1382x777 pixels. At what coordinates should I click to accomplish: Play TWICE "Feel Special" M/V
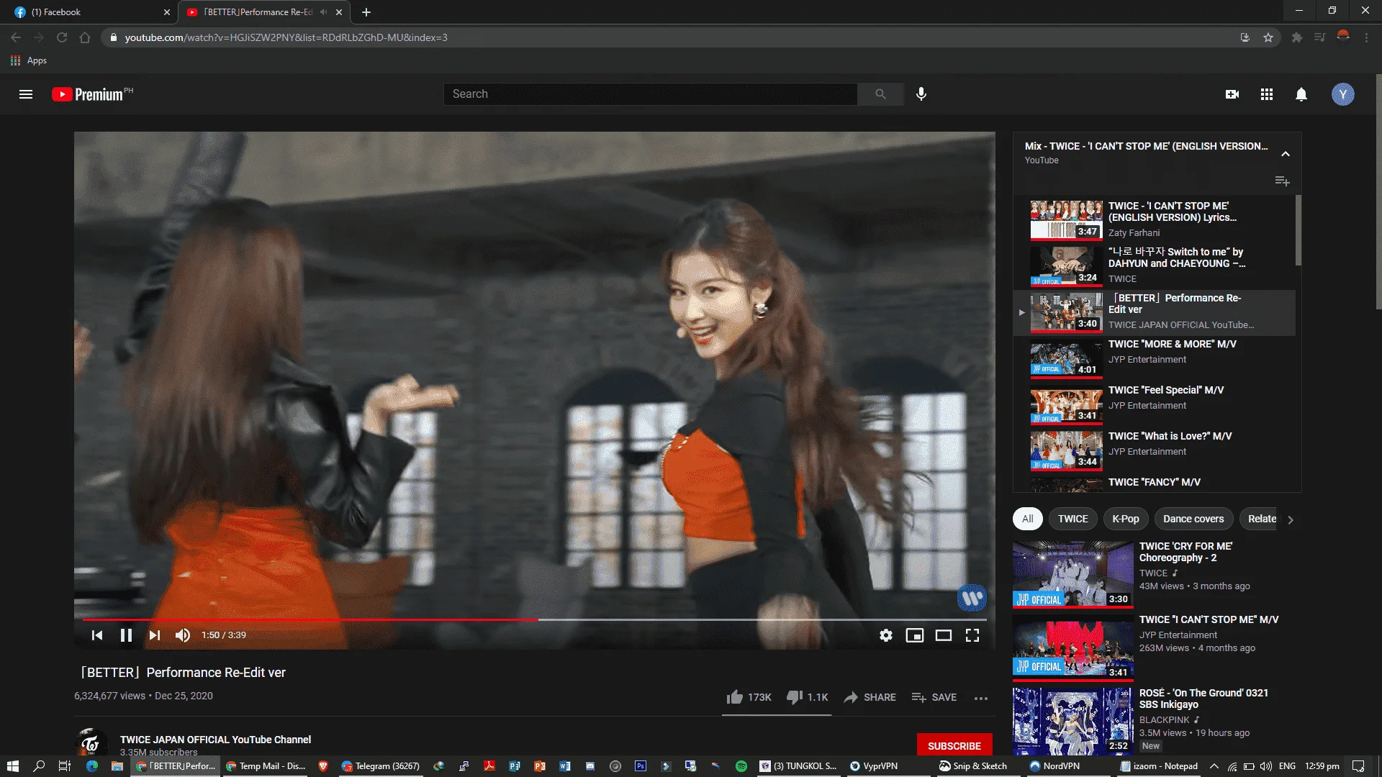[1155, 404]
